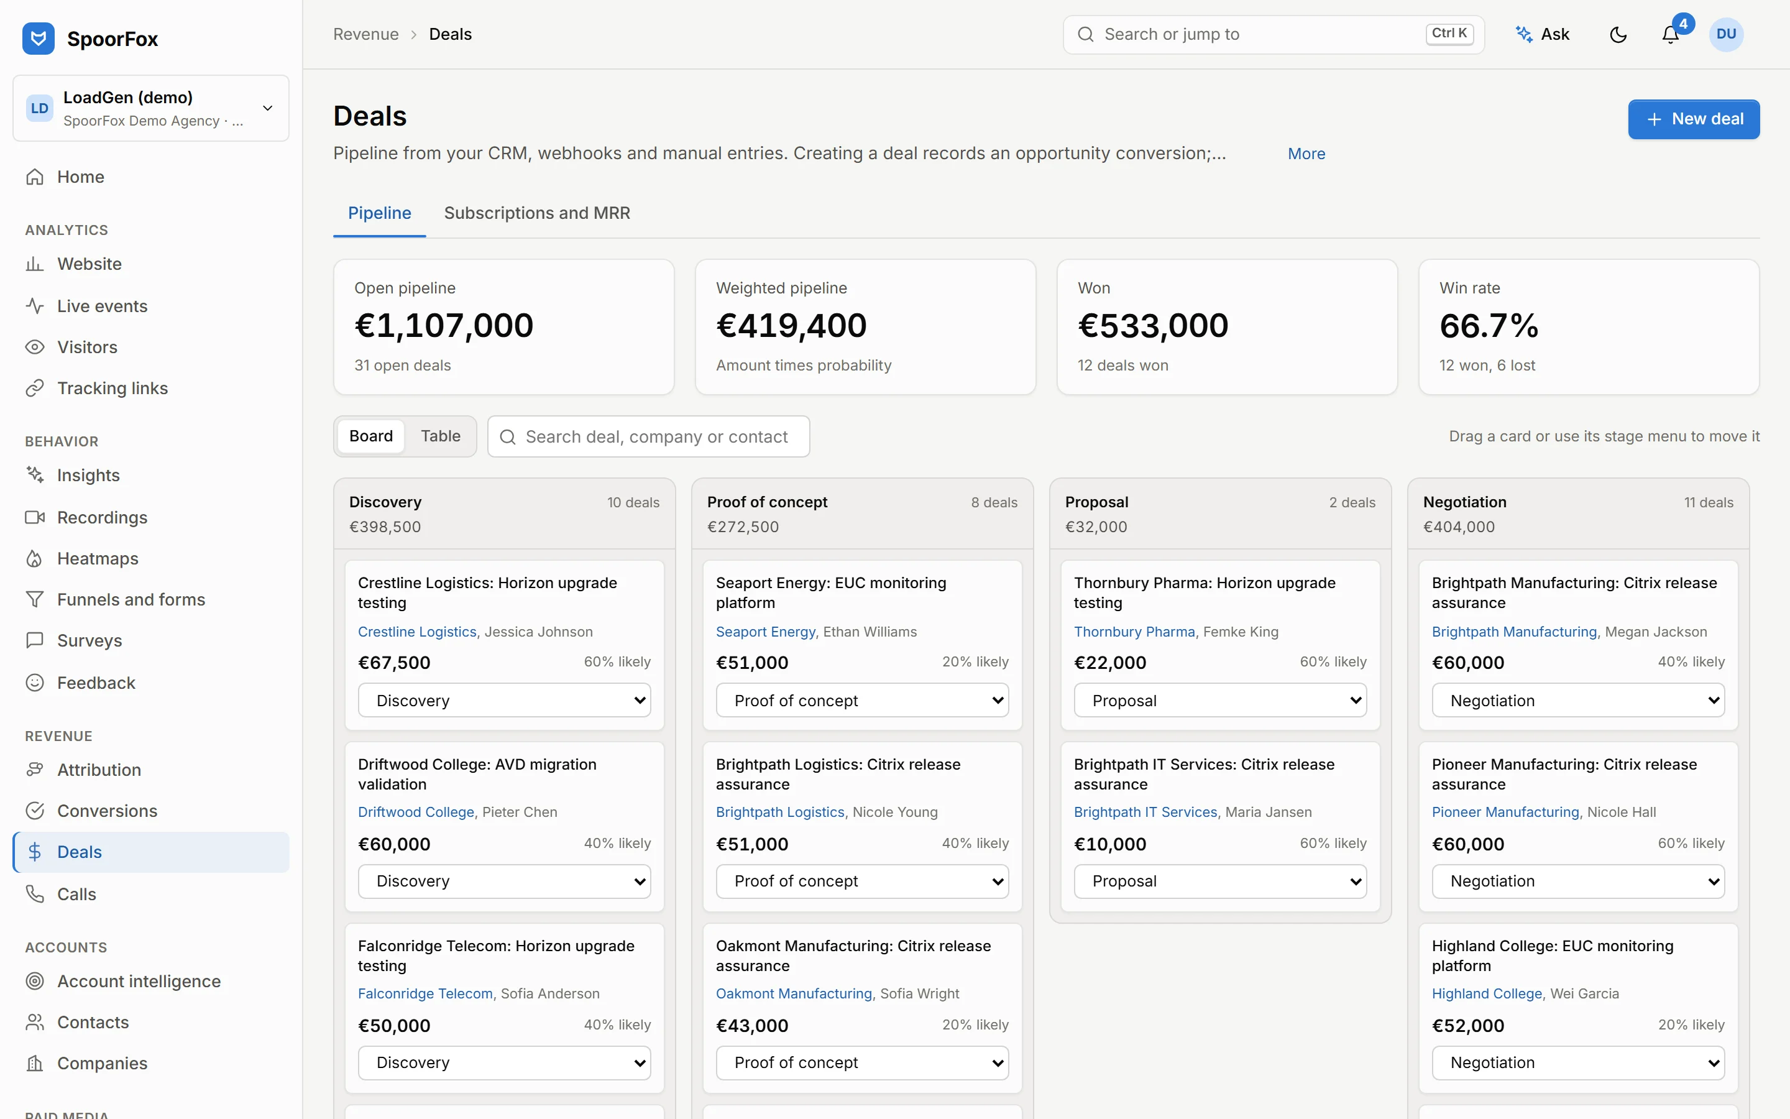Open Conversions in the Revenue section
1790x1119 pixels.
point(151,811)
